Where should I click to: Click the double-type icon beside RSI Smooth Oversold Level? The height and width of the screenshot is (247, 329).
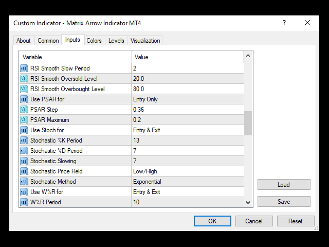coord(24,79)
